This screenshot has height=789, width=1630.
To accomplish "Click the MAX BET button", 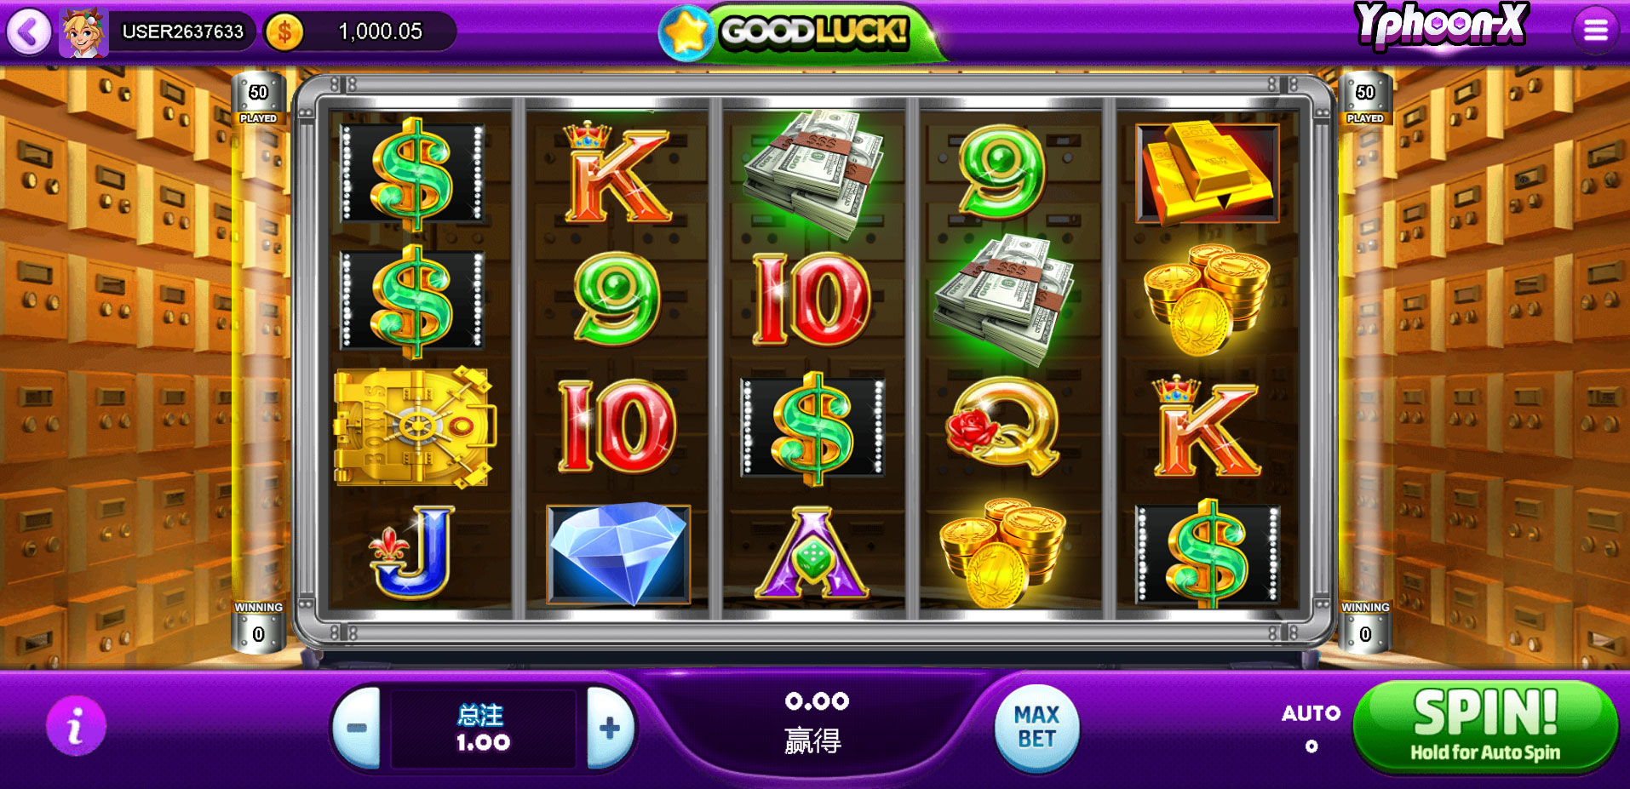I will (1036, 728).
